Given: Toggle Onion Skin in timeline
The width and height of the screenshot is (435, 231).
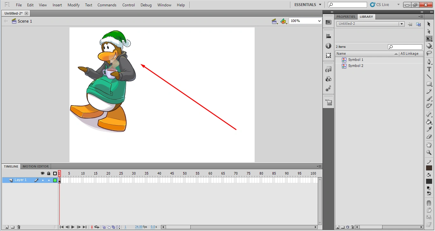Looking at the screenshot, I should point(104,227).
